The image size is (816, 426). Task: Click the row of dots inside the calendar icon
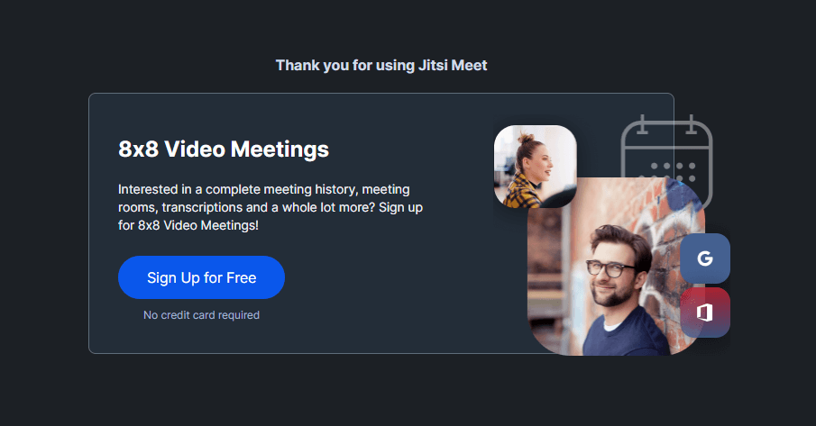(674, 167)
